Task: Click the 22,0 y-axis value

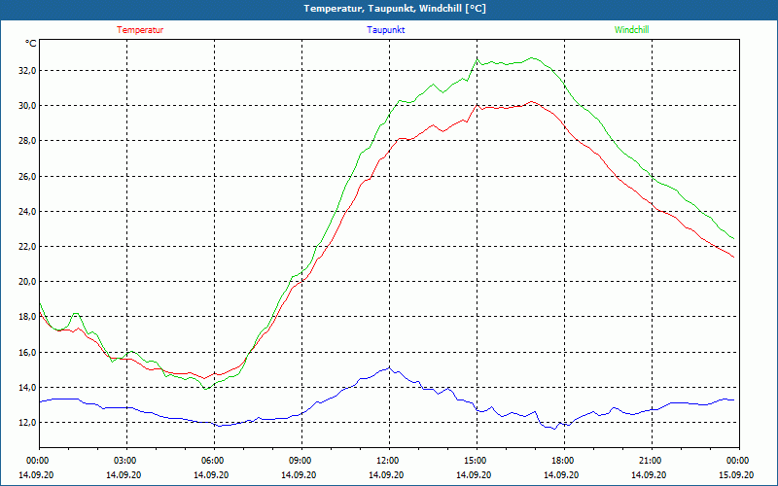Action: [x=27, y=247]
